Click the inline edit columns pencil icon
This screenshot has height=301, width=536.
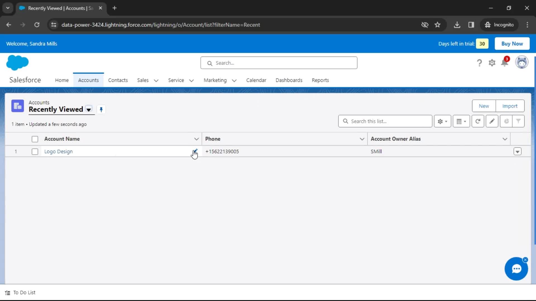coord(492,121)
